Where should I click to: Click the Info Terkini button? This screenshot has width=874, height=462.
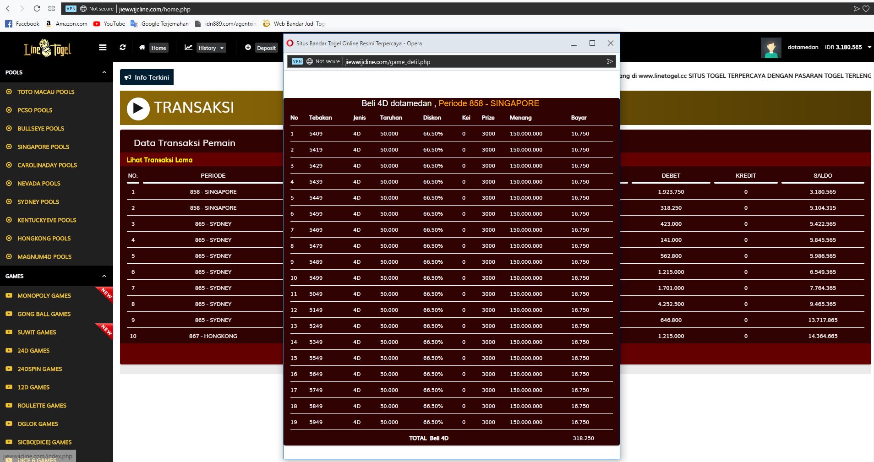147,77
